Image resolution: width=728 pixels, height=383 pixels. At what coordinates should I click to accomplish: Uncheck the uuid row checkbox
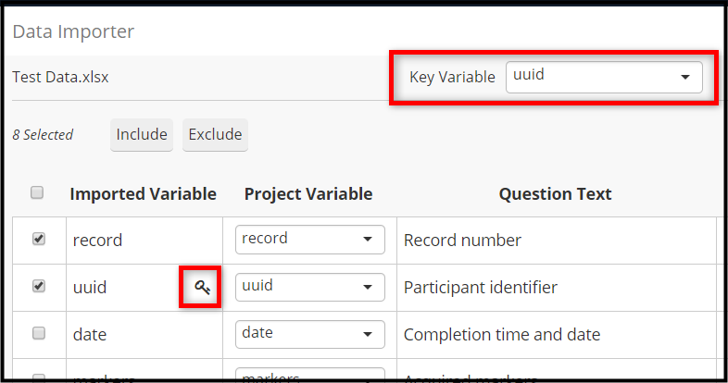(39, 286)
